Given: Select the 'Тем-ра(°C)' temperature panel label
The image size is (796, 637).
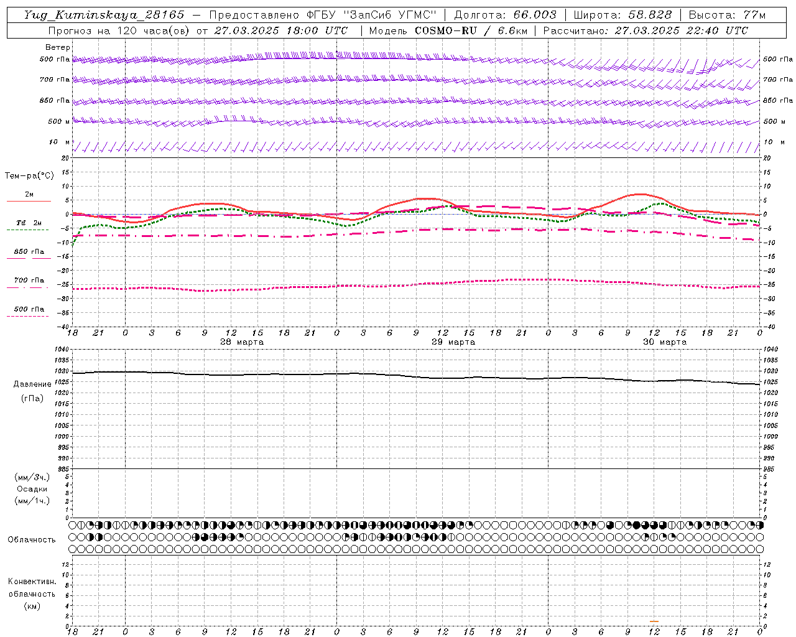Looking at the screenshot, I should click(x=29, y=176).
